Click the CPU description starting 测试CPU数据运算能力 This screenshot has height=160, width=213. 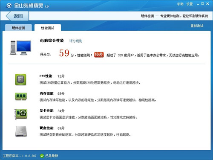pyautogui.click(x=90, y=83)
